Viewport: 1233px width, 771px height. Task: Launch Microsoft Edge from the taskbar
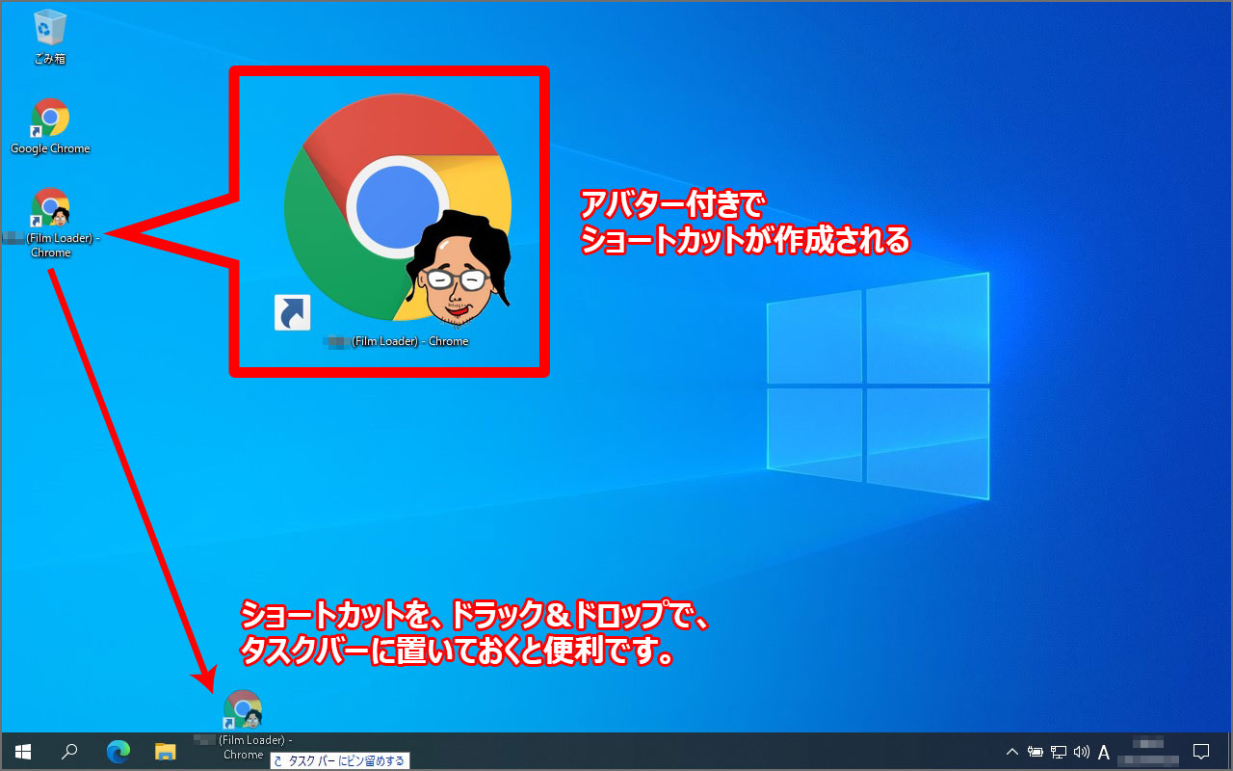tap(118, 752)
